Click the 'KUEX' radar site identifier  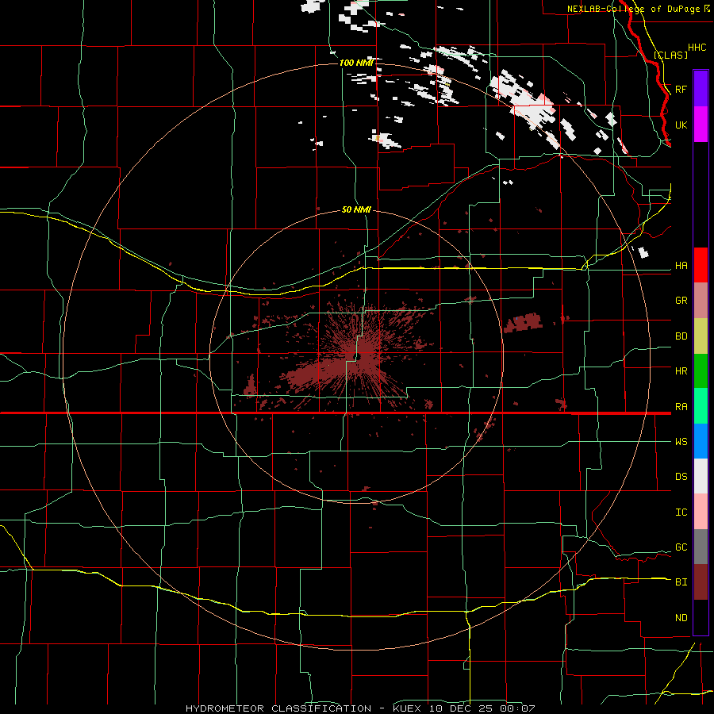pos(408,708)
